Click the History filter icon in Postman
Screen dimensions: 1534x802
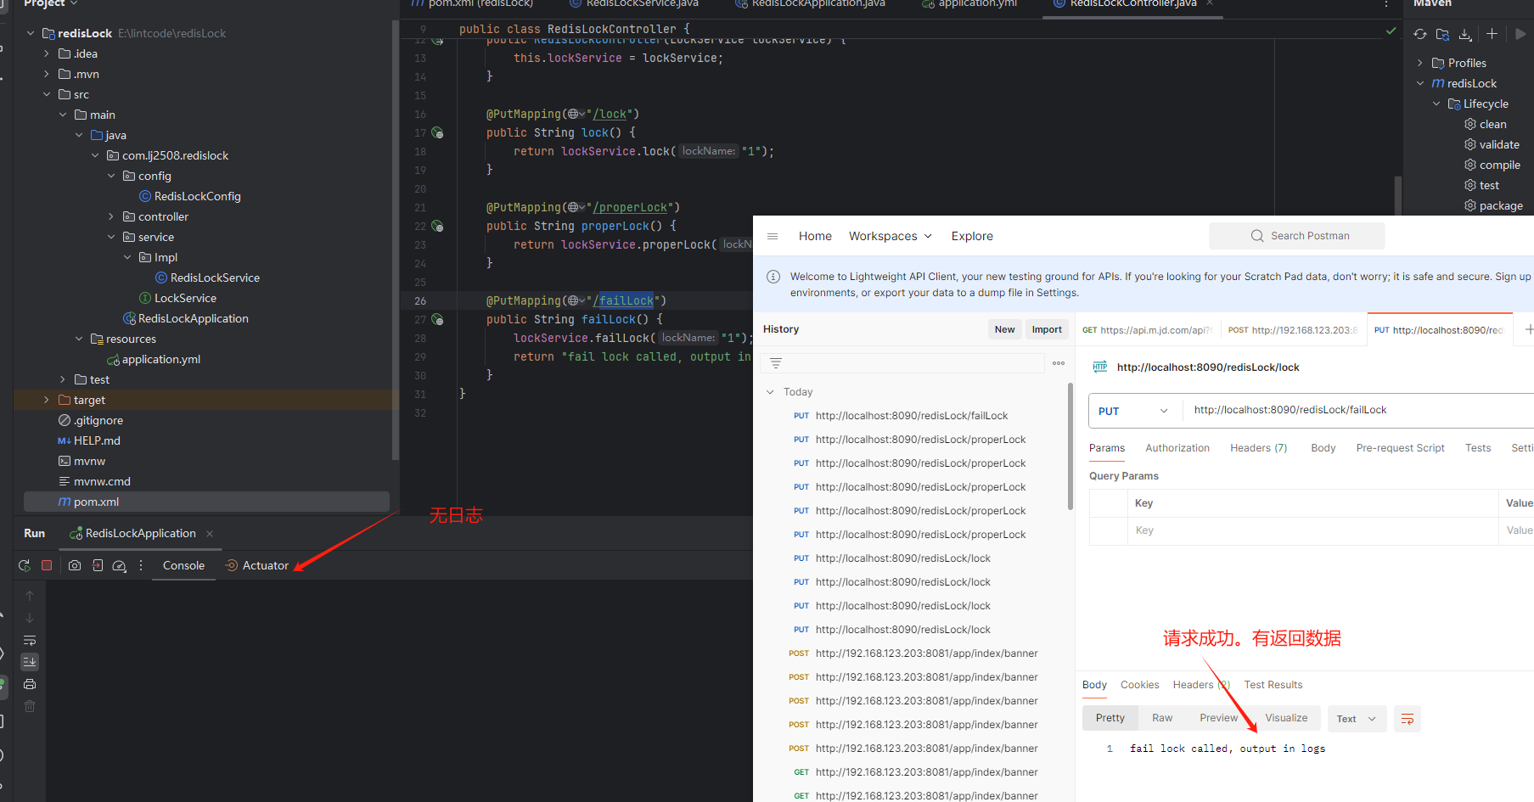[776, 363]
